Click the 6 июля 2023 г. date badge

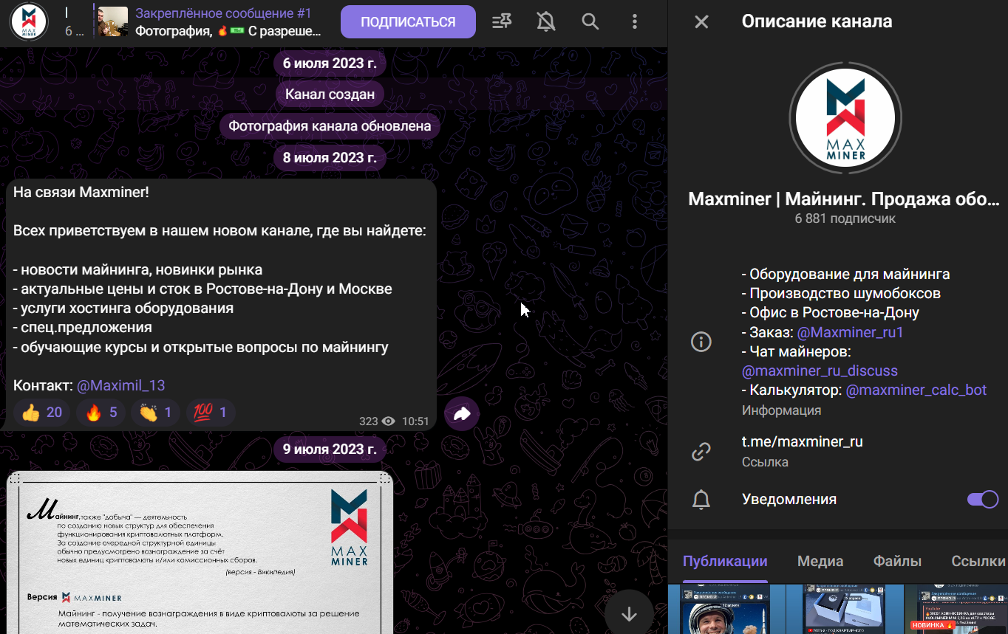[330, 63]
